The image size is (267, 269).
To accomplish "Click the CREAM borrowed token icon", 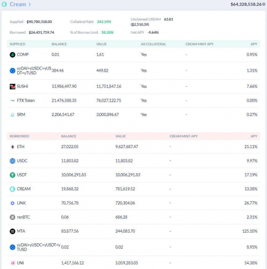I will coord(12,189).
